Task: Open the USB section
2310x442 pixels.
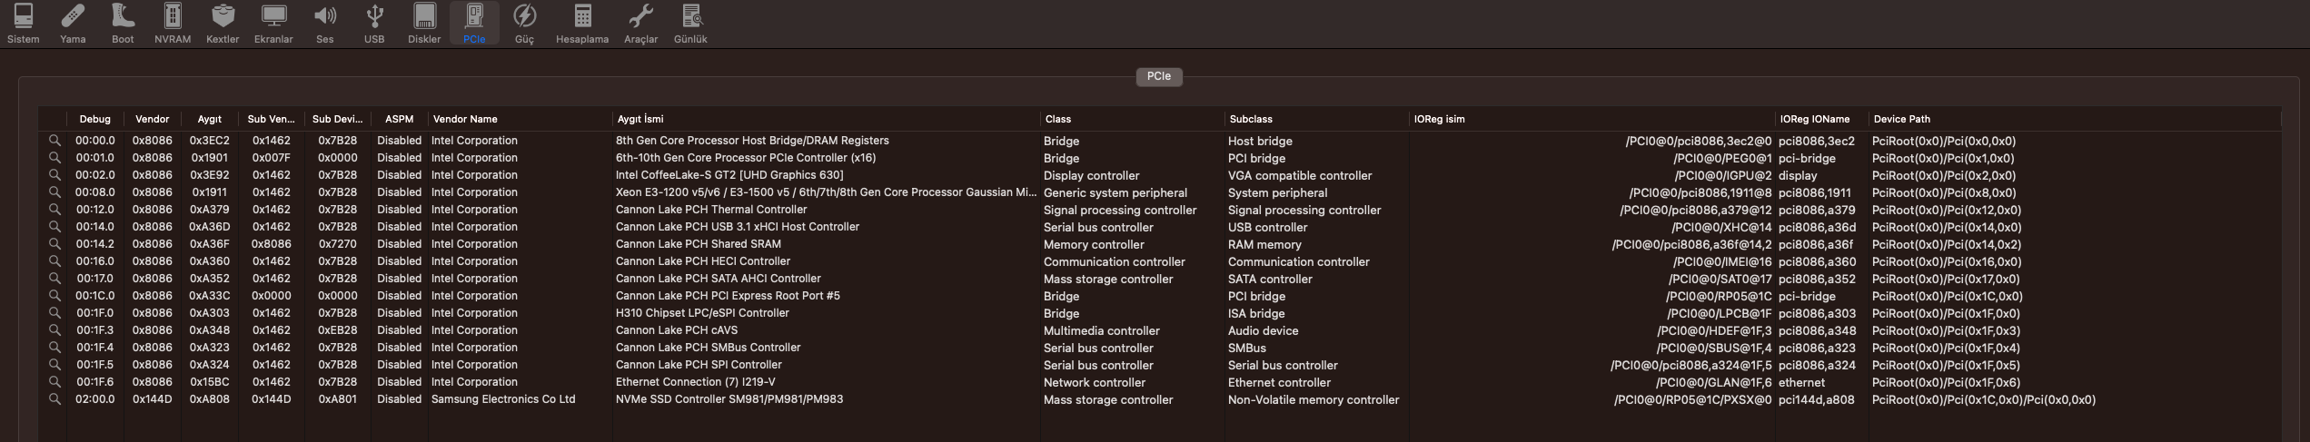Action: point(374,23)
